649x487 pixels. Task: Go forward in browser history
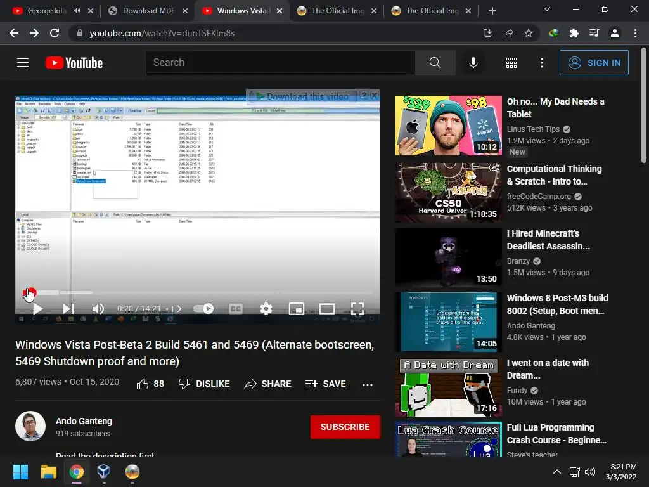pyautogui.click(x=34, y=33)
